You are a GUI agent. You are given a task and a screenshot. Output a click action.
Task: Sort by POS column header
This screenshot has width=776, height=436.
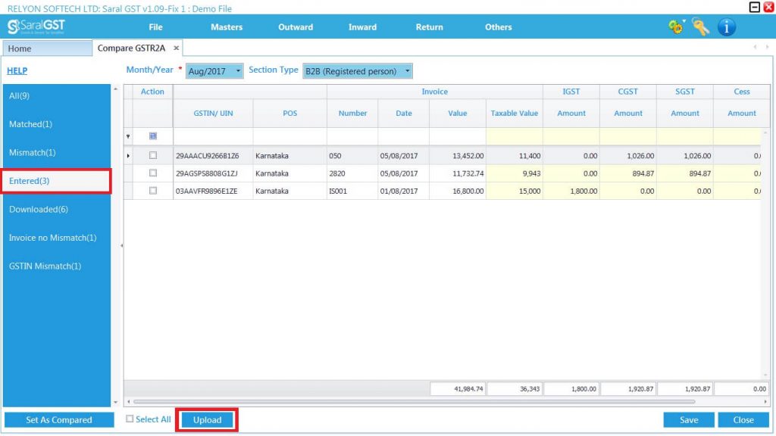pyautogui.click(x=290, y=114)
